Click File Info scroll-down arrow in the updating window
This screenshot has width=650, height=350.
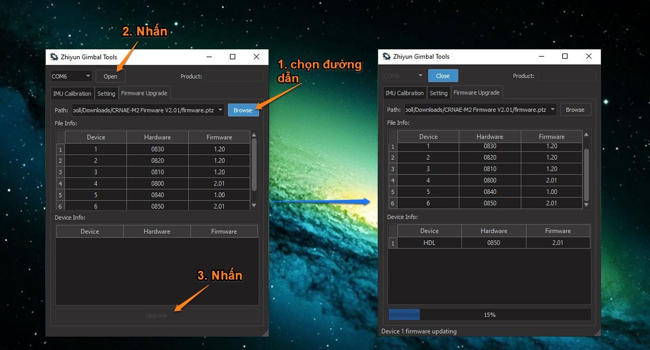(x=587, y=205)
